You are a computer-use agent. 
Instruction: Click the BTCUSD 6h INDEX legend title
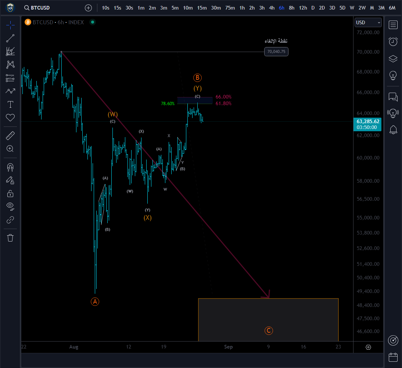(x=58, y=22)
